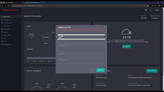Screen dimensions: 164x92
Task: Open Users in the sidebar
Action: pos(5,38)
